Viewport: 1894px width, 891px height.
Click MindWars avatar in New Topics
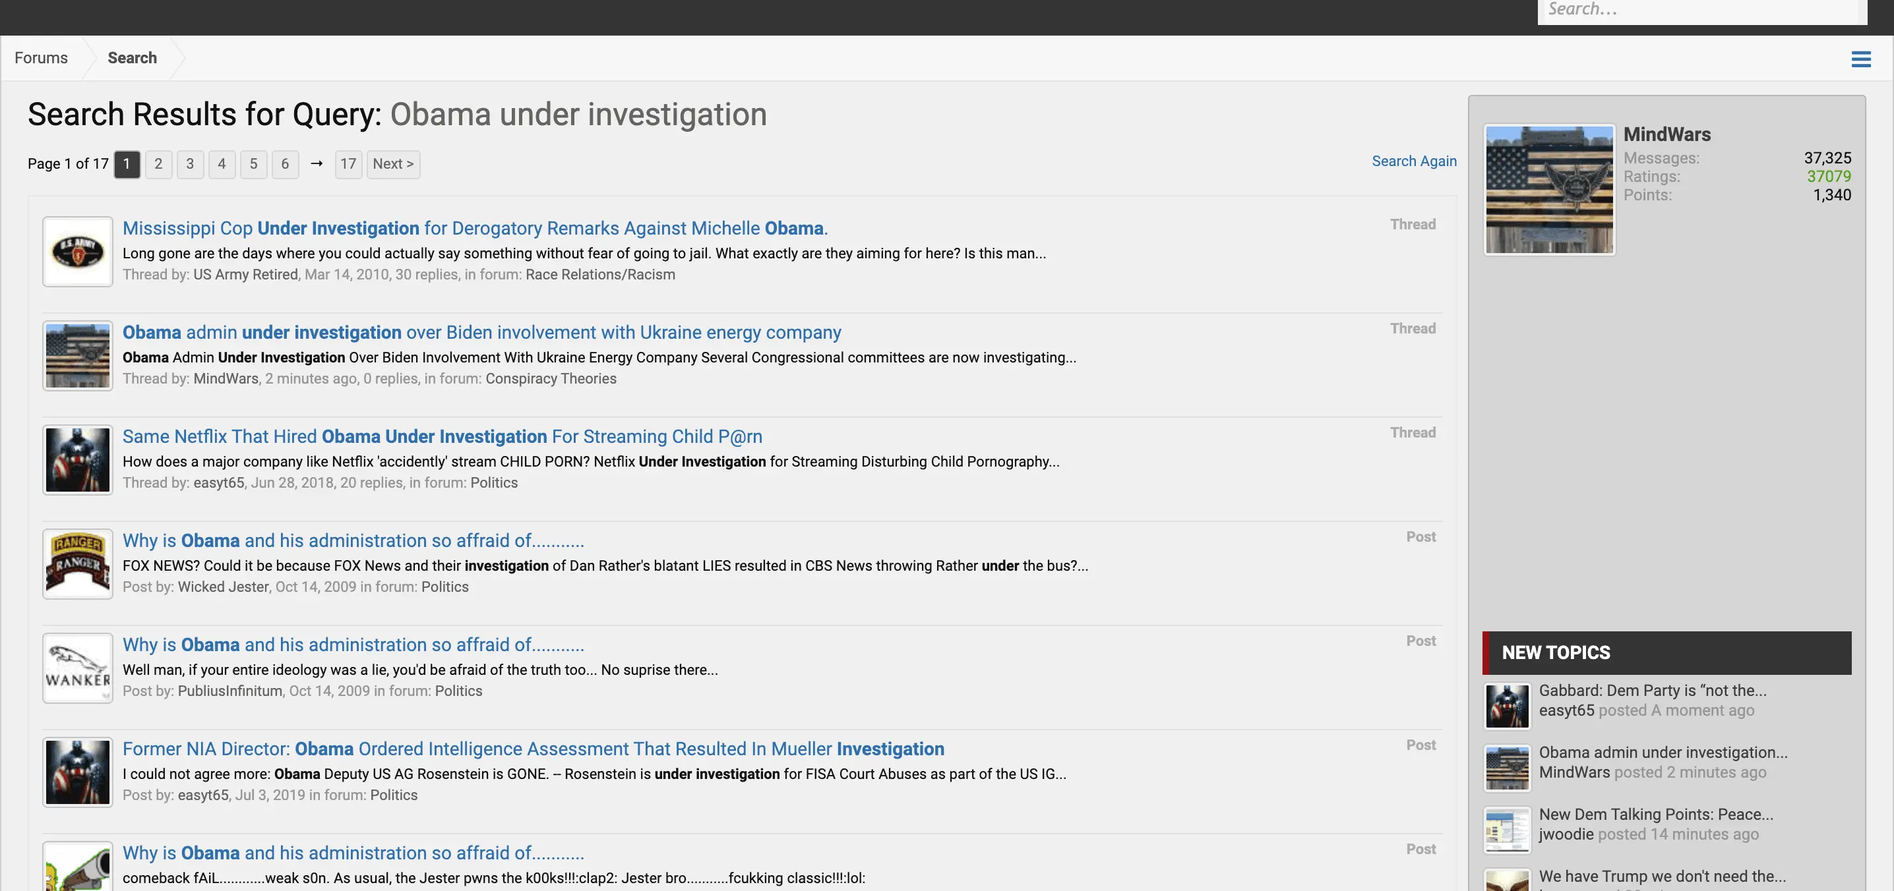click(1508, 768)
